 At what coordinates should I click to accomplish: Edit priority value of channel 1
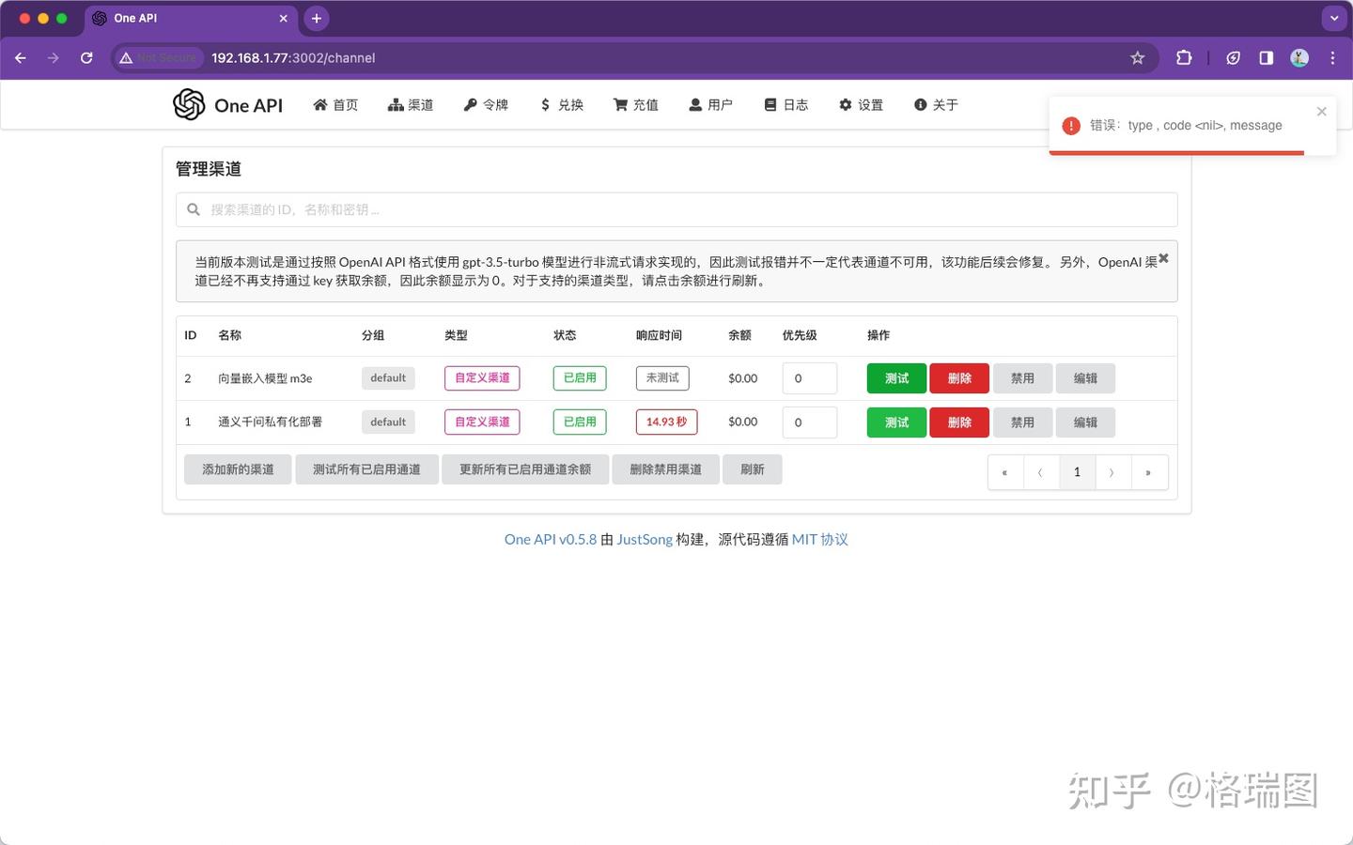[x=810, y=422]
